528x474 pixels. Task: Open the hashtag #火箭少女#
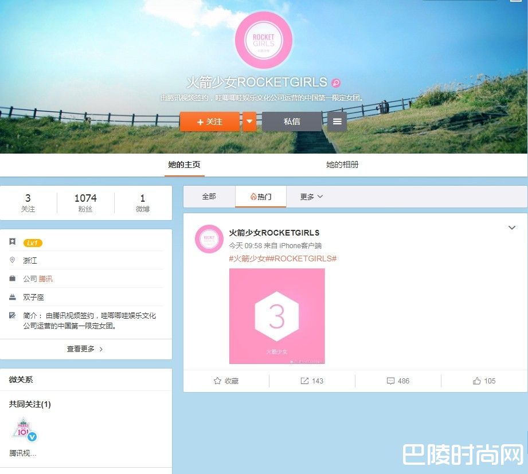tap(249, 258)
